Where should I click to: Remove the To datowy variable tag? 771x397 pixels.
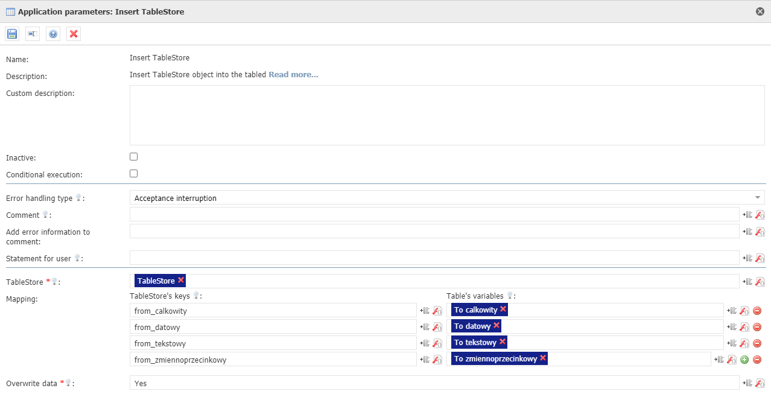(x=497, y=325)
